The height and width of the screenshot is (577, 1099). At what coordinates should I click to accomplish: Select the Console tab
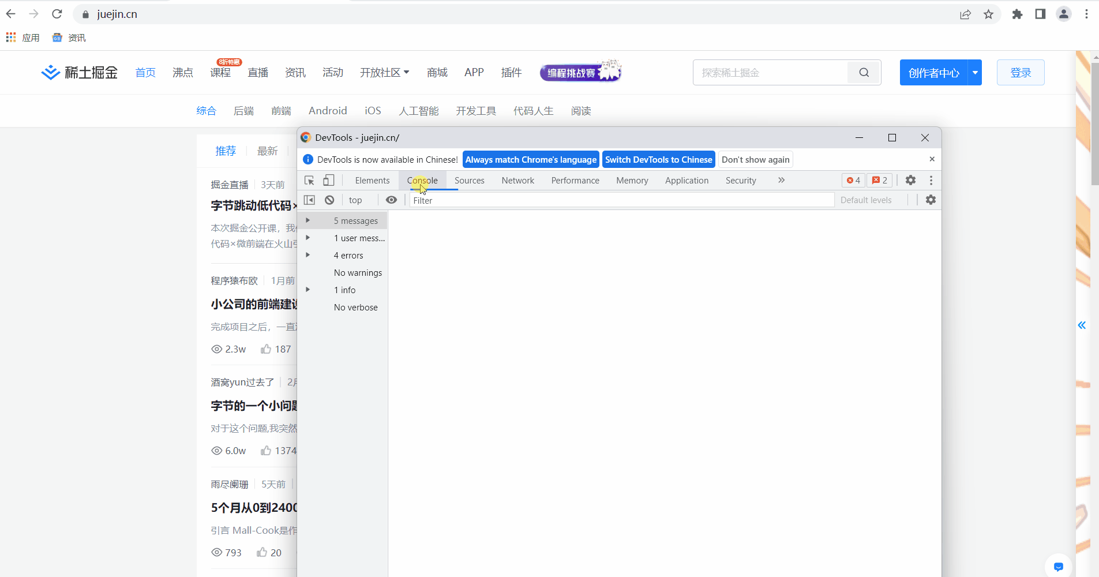tap(422, 181)
